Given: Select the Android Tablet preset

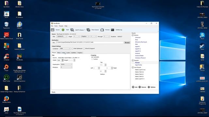Looking at the screenshot, I should pyautogui.click(x=139, y=56).
